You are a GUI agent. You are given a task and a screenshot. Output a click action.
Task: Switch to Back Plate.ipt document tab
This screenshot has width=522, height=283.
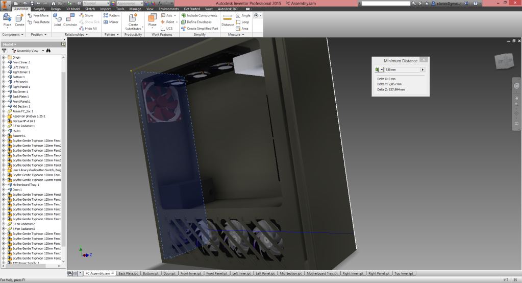[x=128, y=274]
